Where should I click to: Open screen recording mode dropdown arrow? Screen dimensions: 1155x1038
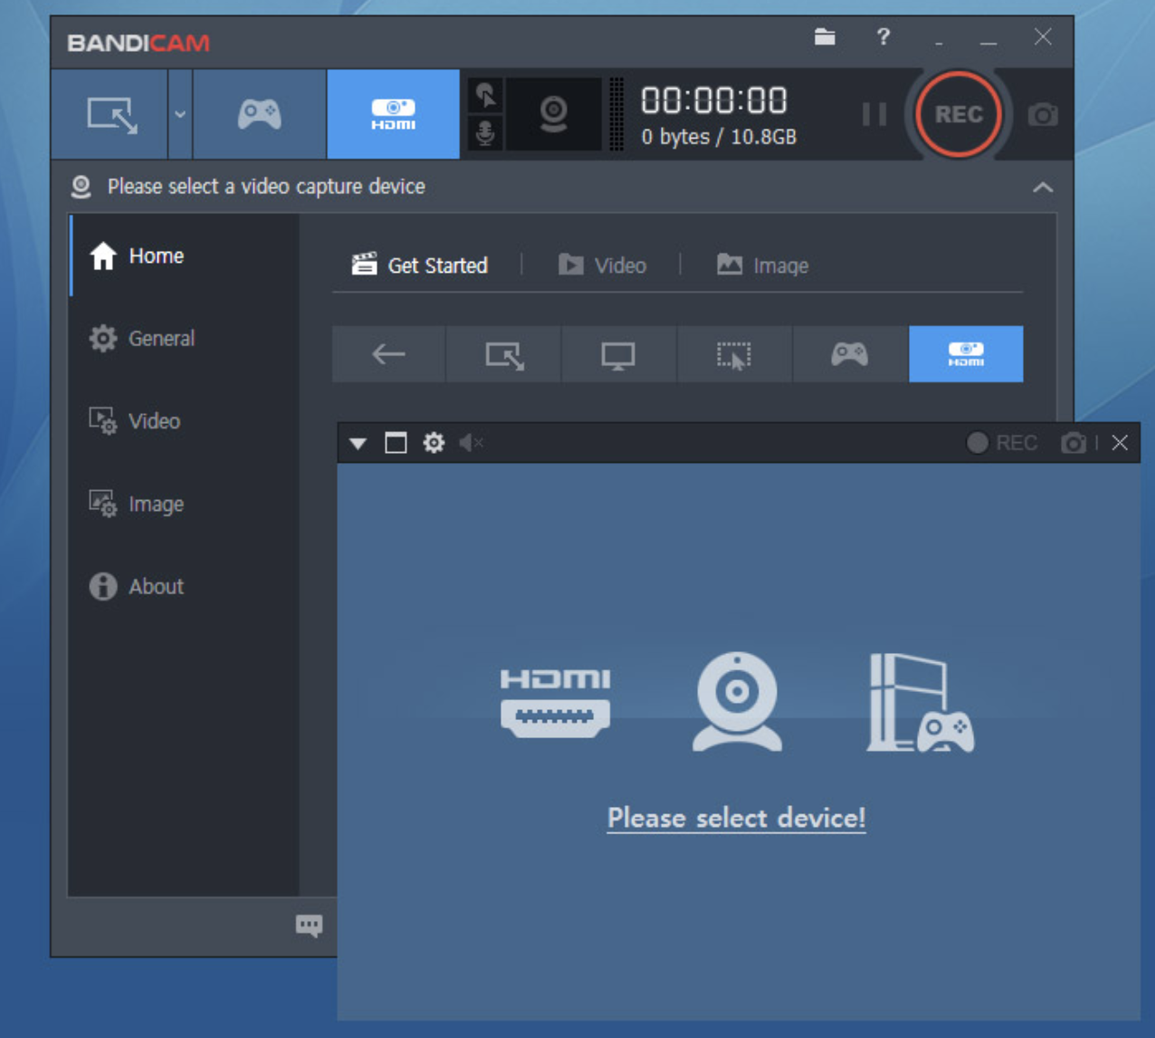click(180, 115)
